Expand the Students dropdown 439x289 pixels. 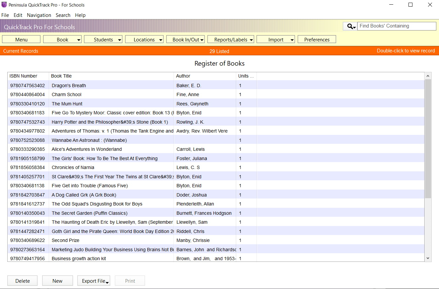tap(103, 39)
